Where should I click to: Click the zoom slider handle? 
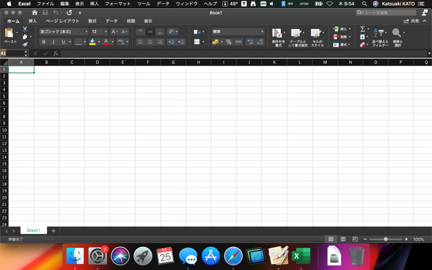pyautogui.click(x=386, y=239)
